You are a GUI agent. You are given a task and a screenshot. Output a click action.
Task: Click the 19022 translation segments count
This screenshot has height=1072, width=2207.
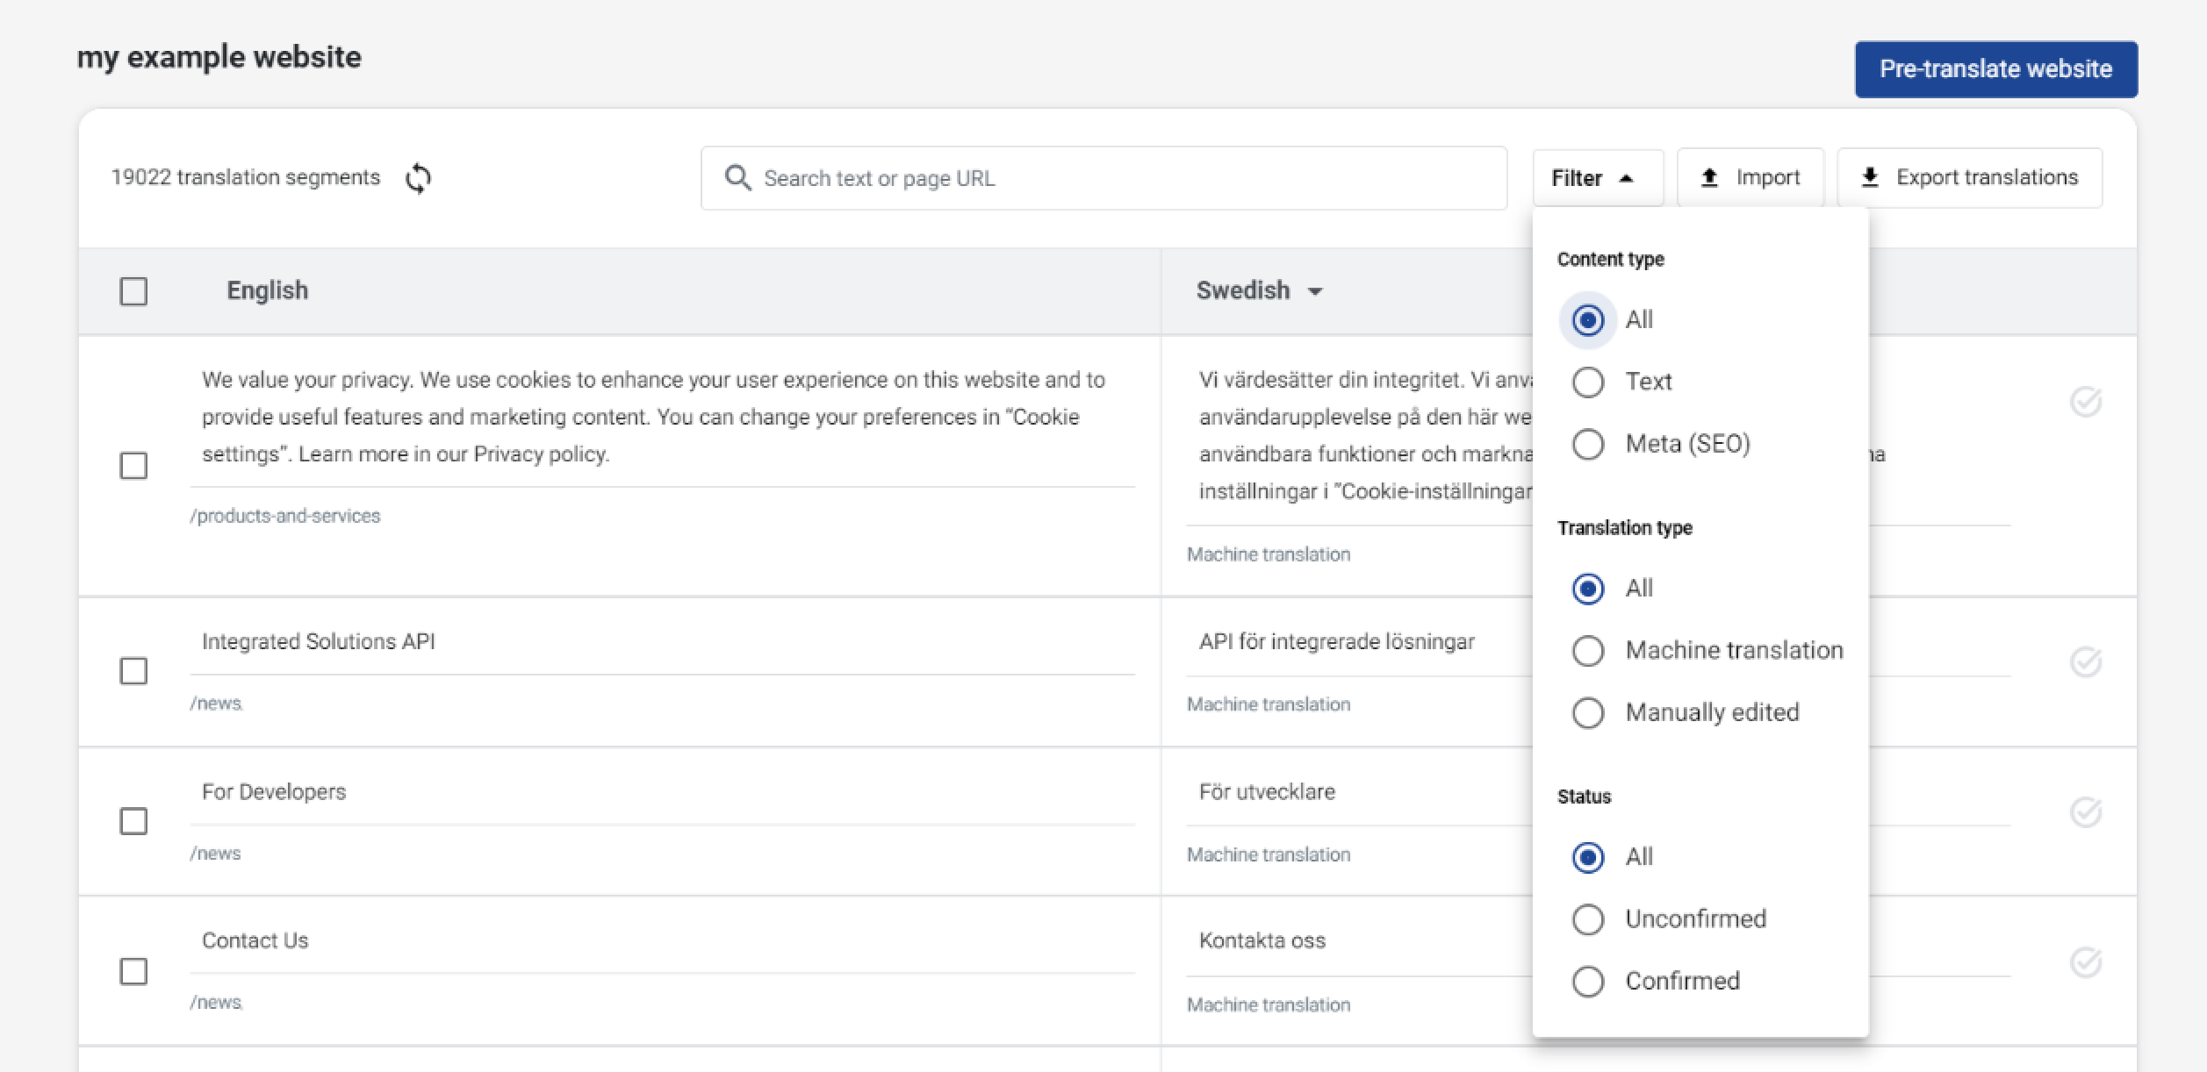pos(246,177)
